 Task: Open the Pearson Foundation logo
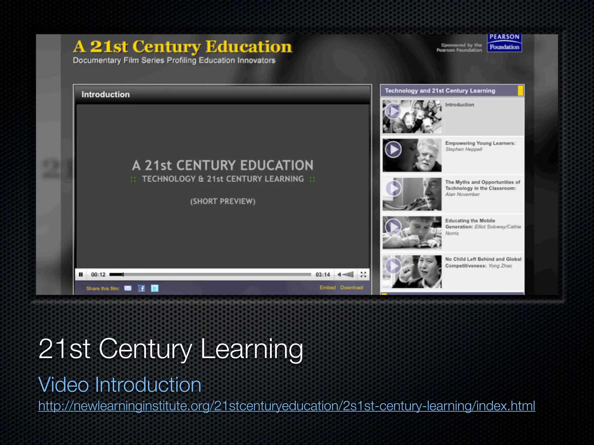tap(504, 43)
